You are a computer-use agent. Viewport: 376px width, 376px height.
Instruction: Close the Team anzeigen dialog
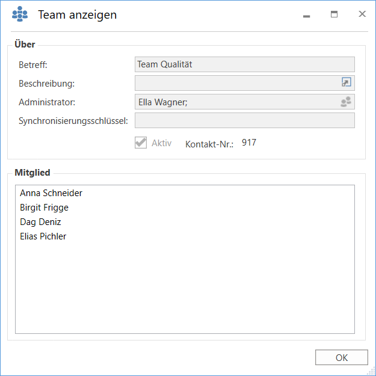[362, 14]
